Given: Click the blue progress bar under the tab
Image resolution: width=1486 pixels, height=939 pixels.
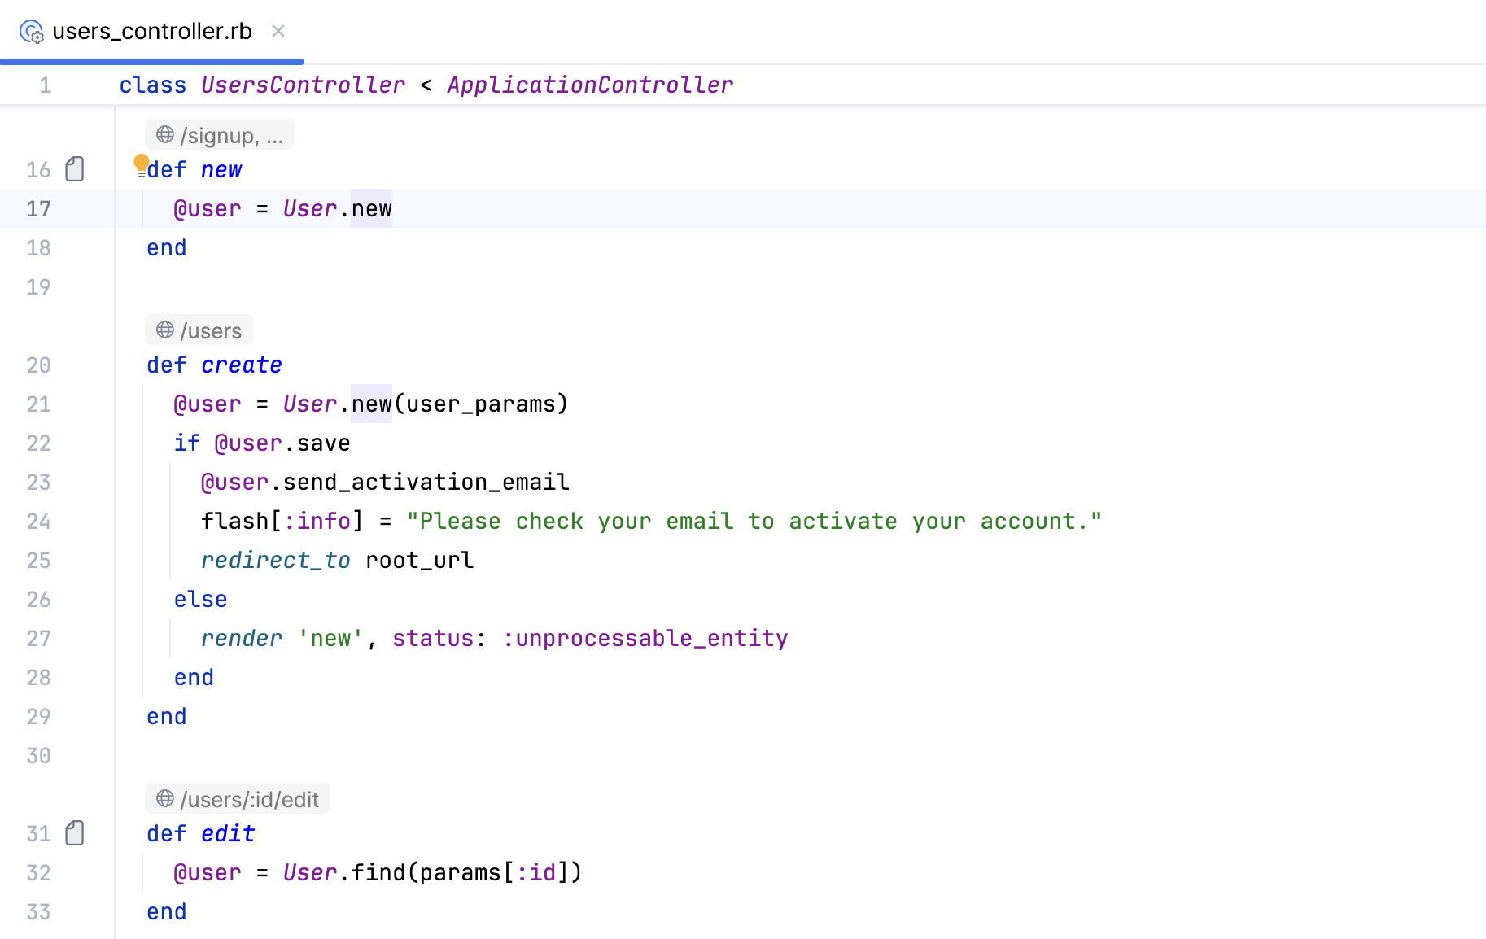Looking at the screenshot, I should click(x=151, y=62).
